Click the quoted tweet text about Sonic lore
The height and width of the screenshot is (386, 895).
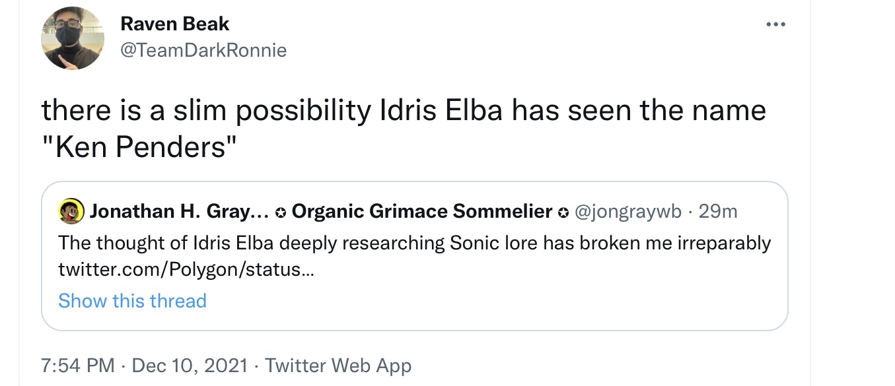click(x=414, y=243)
